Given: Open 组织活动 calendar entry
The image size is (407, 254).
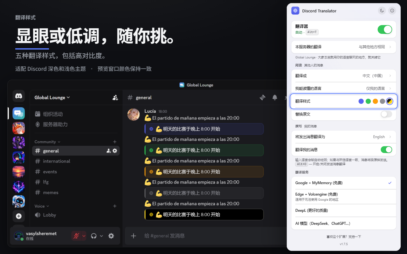Looking at the screenshot, I should click(49, 114).
